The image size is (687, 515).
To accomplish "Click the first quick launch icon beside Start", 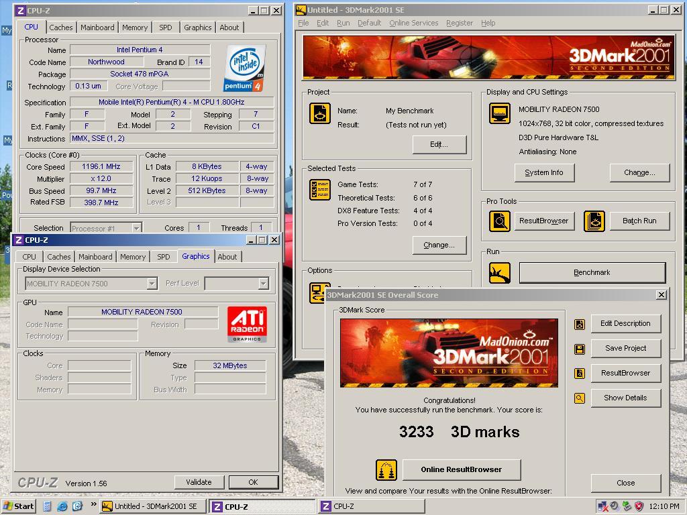I will pos(48,506).
